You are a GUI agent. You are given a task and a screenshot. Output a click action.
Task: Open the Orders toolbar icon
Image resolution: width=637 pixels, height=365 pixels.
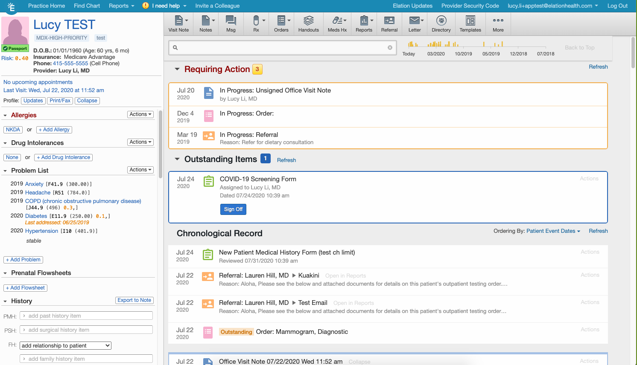(281, 24)
